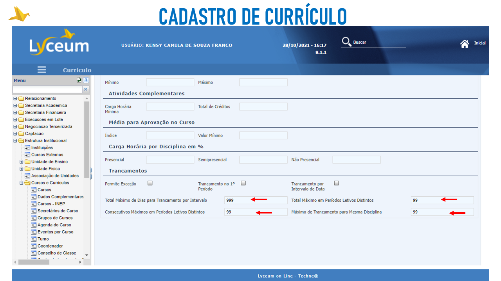This screenshot has height=281, width=501.
Task: Click the Valor Mínimo input field
Action: tap(263, 135)
